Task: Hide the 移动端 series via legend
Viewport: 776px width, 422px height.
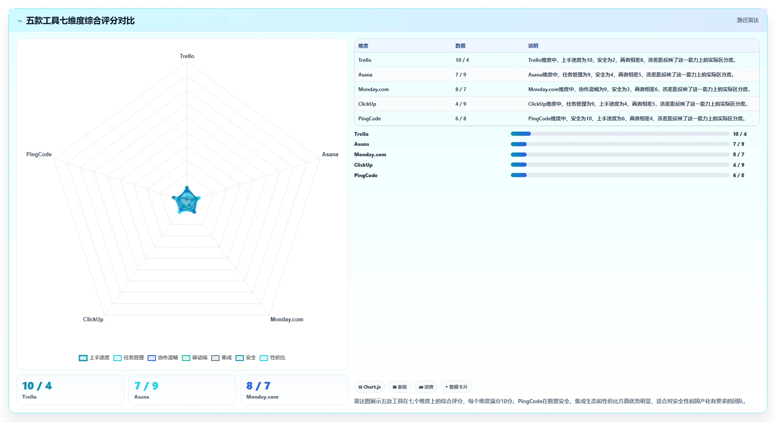Action: (195, 358)
